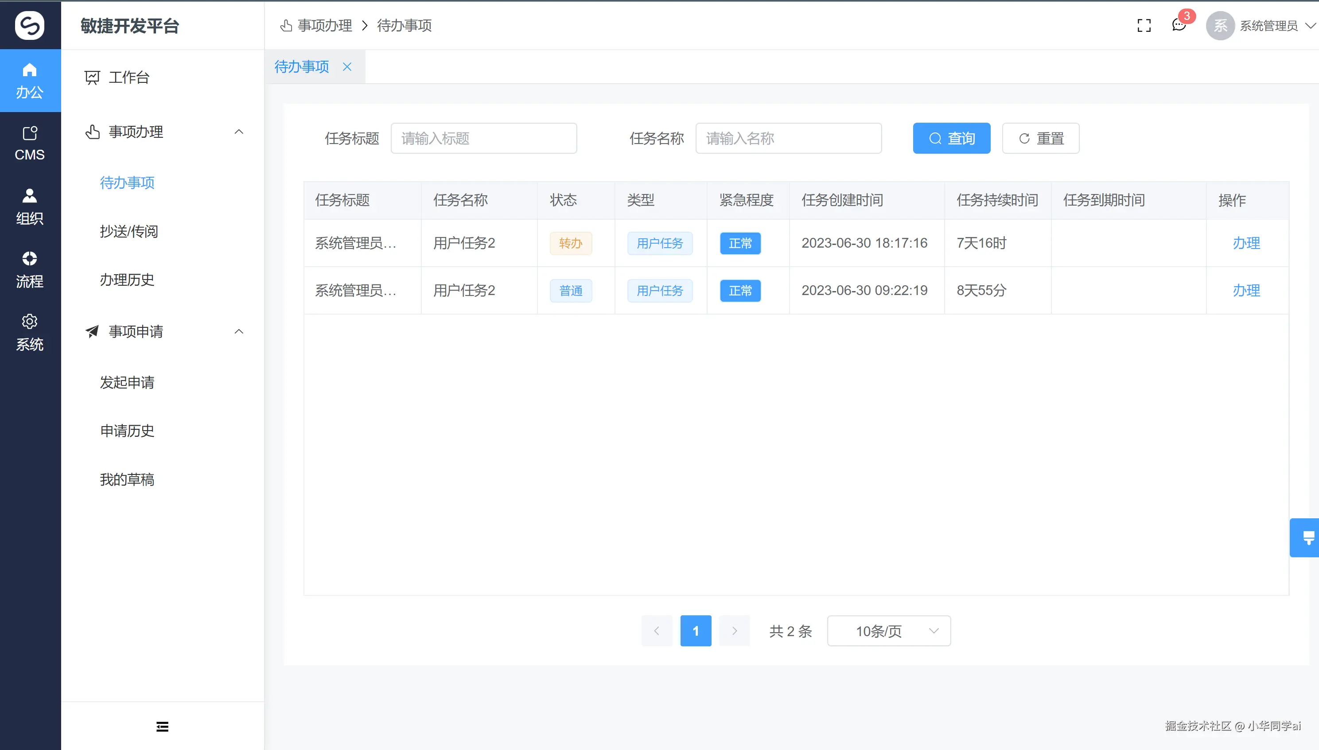Collapse the 事项申请 menu group
The width and height of the screenshot is (1319, 750).
pyautogui.click(x=239, y=331)
